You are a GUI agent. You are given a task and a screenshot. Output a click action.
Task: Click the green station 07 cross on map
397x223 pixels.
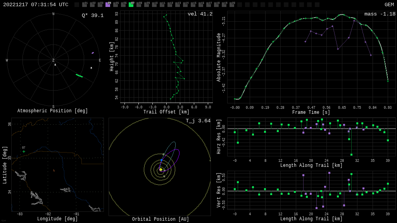[24, 151]
